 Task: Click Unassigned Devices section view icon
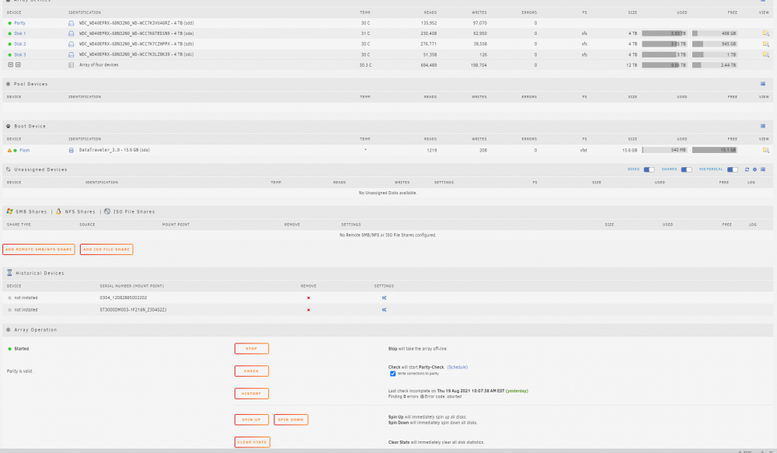pyautogui.click(x=763, y=169)
